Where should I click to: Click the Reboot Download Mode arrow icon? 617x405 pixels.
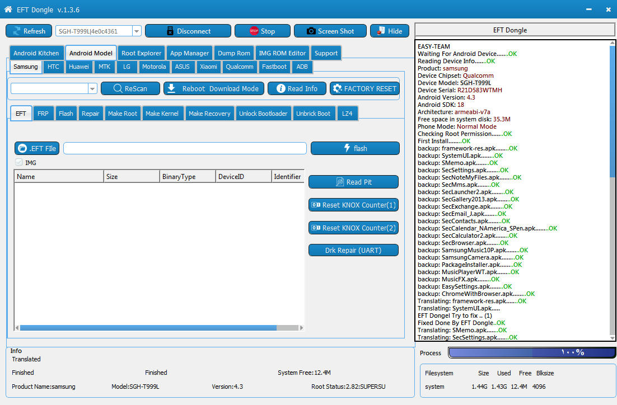pyautogui.click(x=171, y=88)
